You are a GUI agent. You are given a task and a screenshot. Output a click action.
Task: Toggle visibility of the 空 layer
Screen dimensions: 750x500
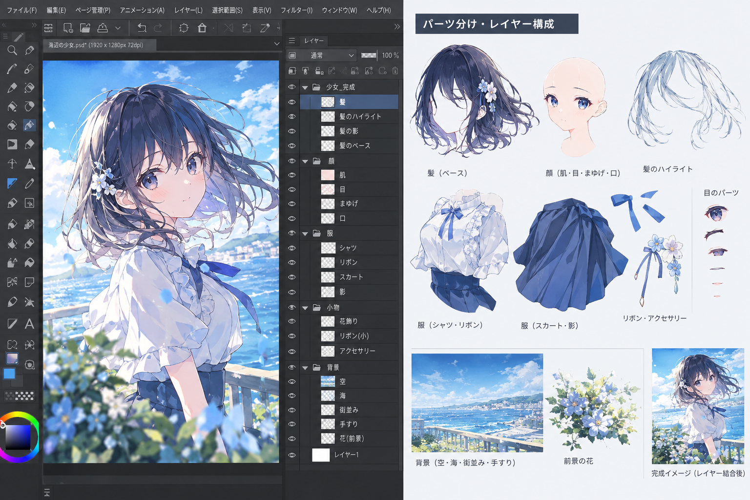[292, 381]
